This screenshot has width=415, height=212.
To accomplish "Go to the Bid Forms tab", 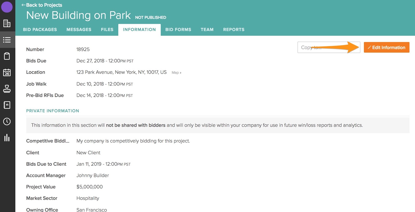I will (x=178, y=30).
